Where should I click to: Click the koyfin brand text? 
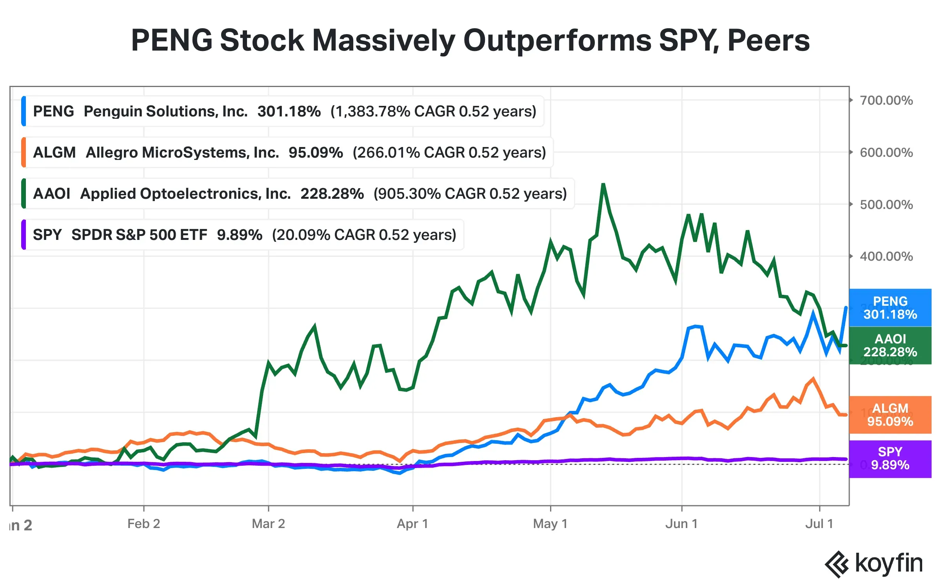[889, 563]
